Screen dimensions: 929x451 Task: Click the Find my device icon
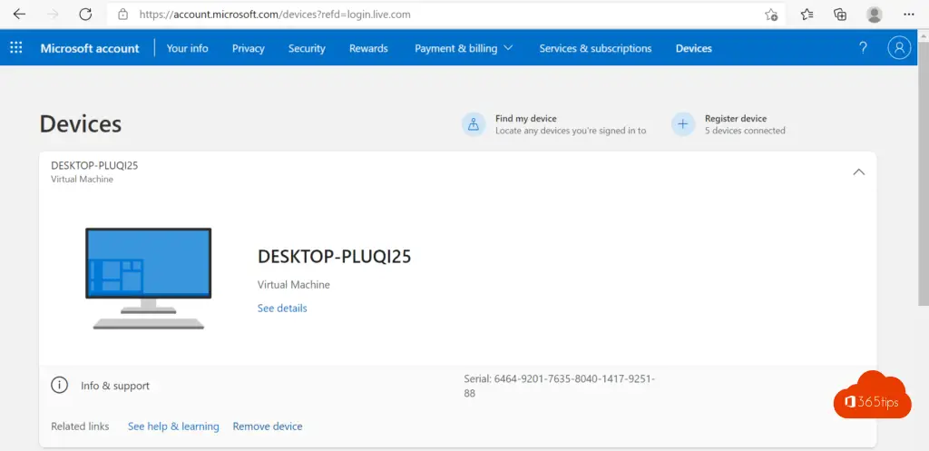[x=474, y=124]
